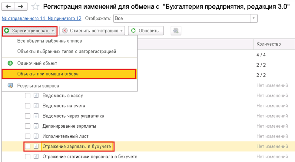Viewport: 295px width, 162px height.
Task: Click document icon of Отражение статистики персонала
Action: [36, 156]
